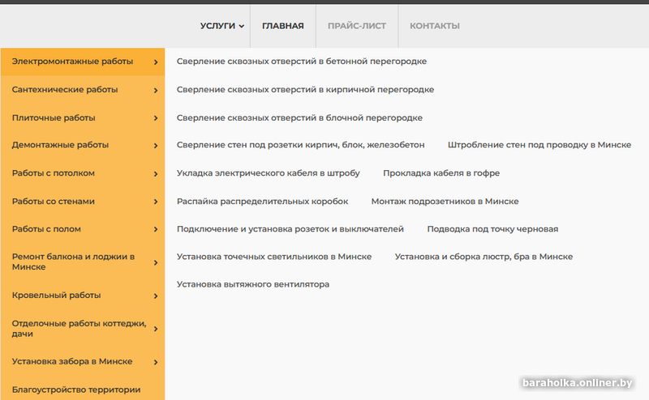
Task: Click the arrow beside Работы со стенами
Action: tap(155, 202)
